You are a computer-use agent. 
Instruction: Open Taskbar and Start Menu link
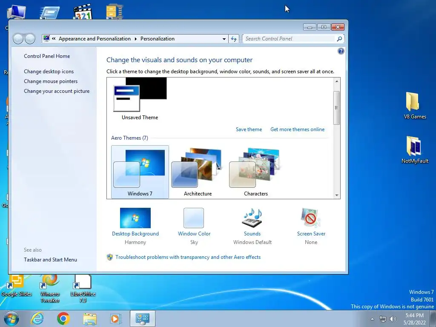coord(50,259)
